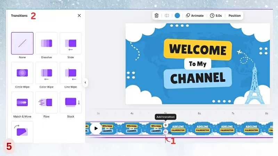Select the Flow transition
Screen dimensions: 278x156
click(47, 102)
